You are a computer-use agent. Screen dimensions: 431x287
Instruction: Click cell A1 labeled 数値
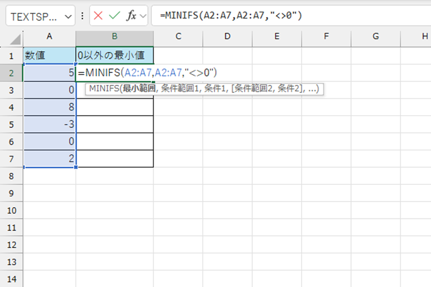(x=50, y=55)
